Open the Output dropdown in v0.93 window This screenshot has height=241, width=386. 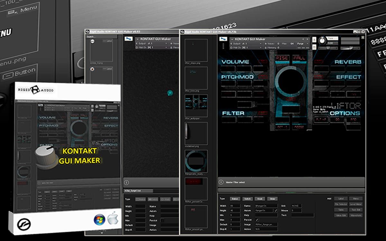[152, 43]
